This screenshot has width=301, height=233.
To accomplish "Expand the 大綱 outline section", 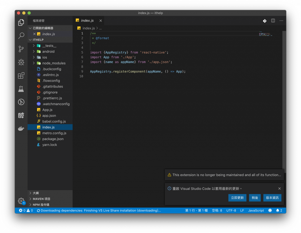I will click(x=50, y=193).
